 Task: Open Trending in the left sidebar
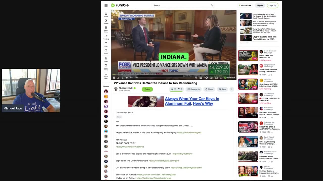[x=106, y=37]
